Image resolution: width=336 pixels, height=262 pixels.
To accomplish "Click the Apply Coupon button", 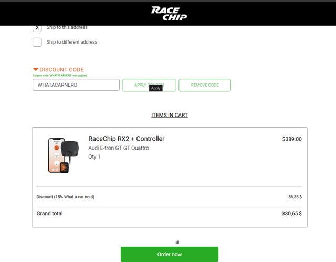I will point(149,85).
